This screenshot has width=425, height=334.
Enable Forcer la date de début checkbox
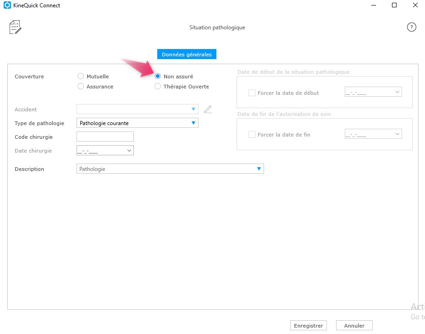[x=252, y=93]
